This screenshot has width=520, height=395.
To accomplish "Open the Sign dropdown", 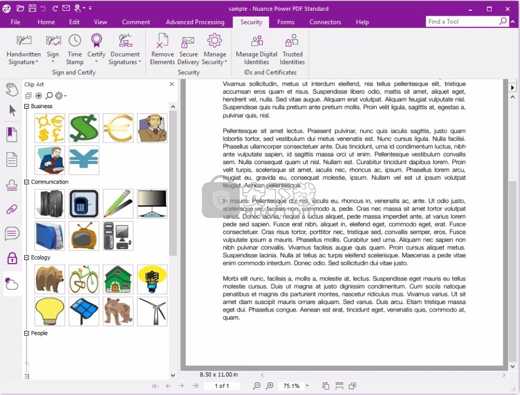I will 53,62.
